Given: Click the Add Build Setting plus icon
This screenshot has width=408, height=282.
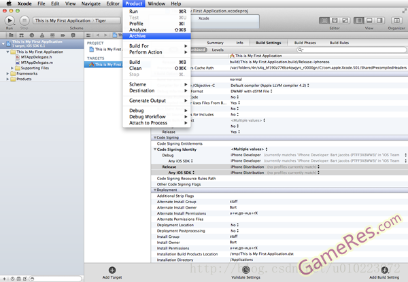Looking at the screenshot, I should pyautogui.click(x=384, y=270).
